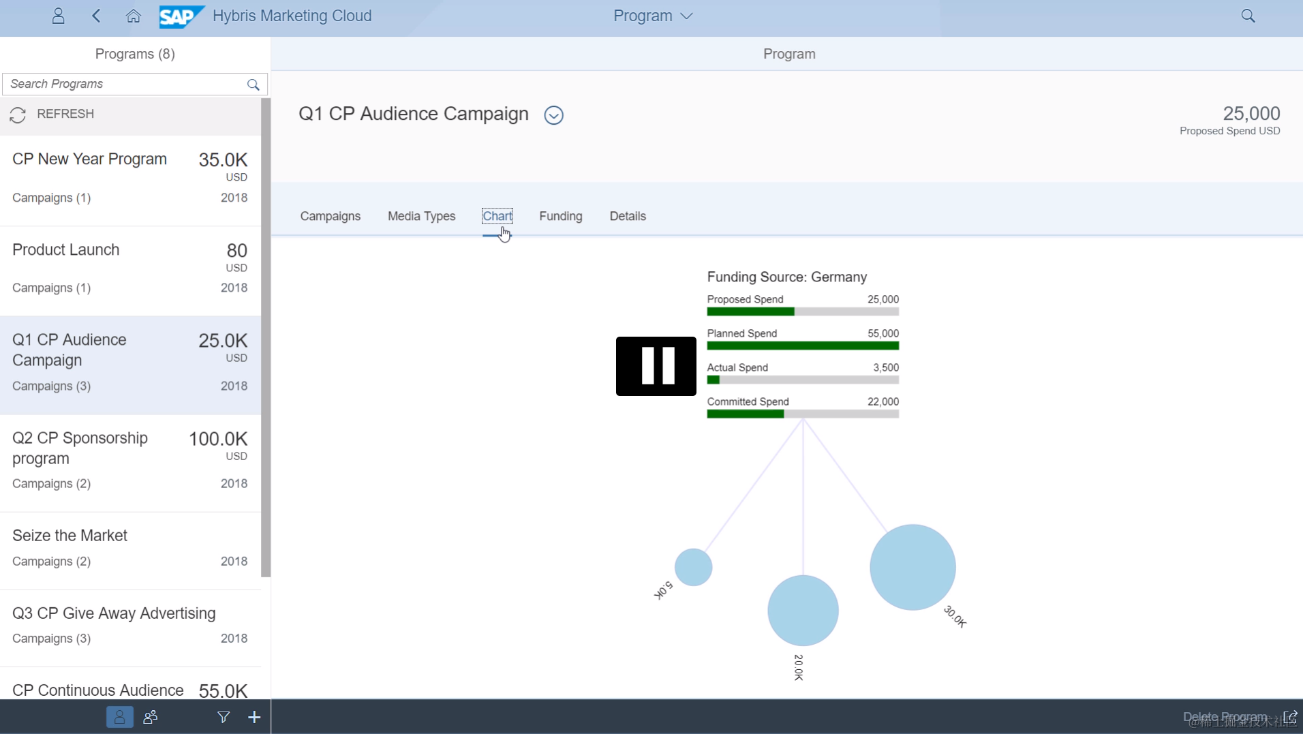Click the REFRESH button label

click(65, 114)
